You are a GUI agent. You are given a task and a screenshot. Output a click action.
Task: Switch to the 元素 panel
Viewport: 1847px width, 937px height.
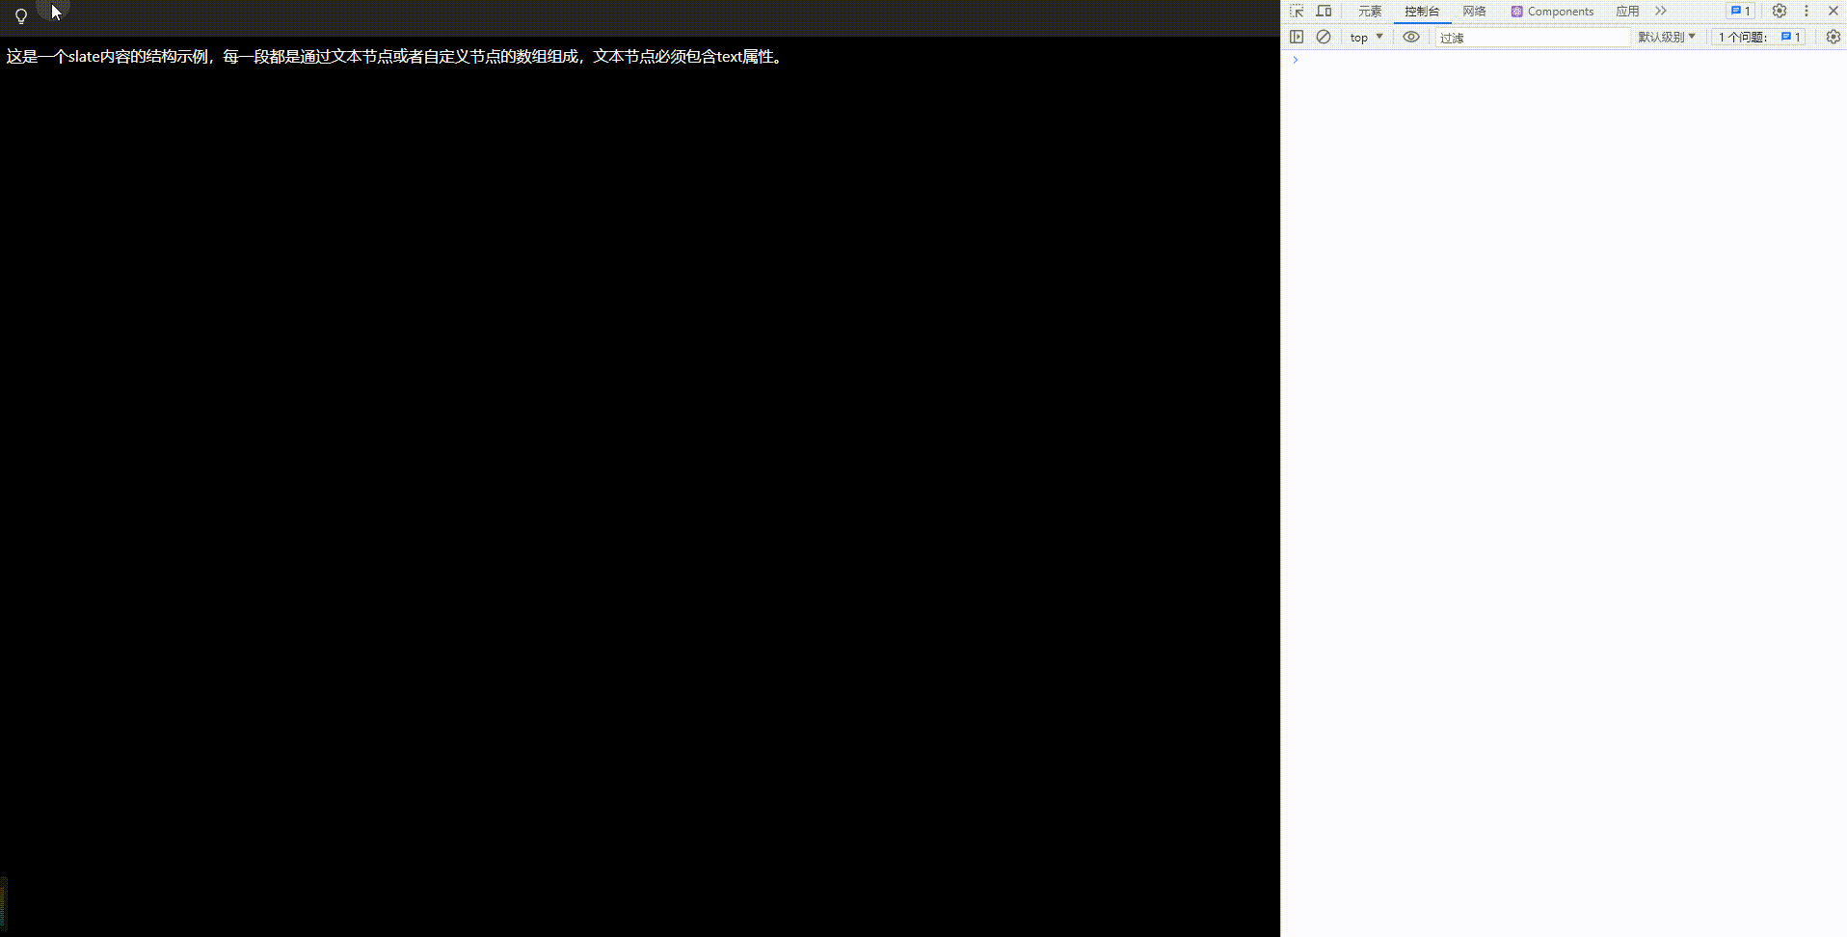(1369, 11)
